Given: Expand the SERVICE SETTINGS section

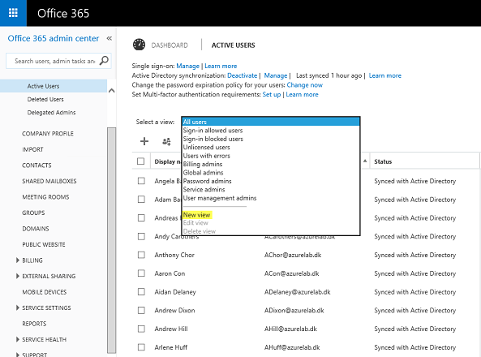Looking at the screenshot, I should tap(18, 308).
